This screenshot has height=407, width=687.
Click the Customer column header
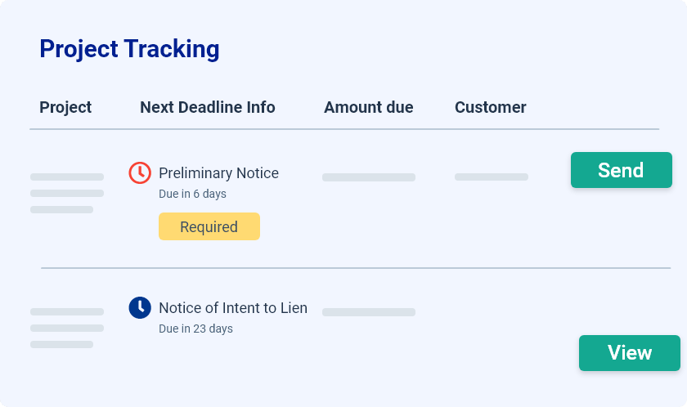(x=490, y=107)
